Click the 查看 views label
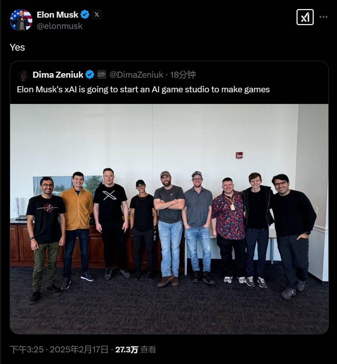 tap(148, 350)
